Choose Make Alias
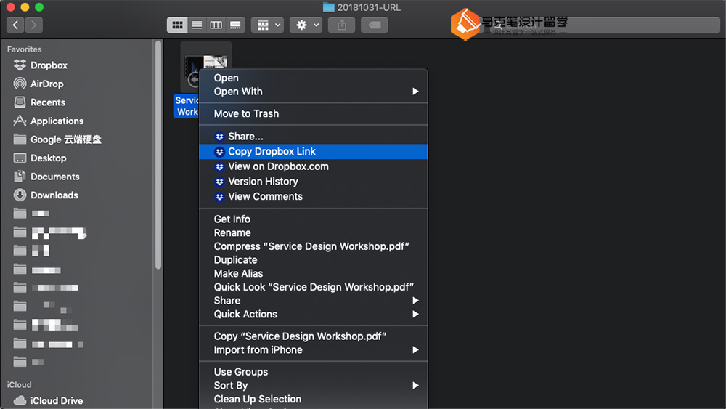Viewport: 726px width, 409px height. (313, 273)
